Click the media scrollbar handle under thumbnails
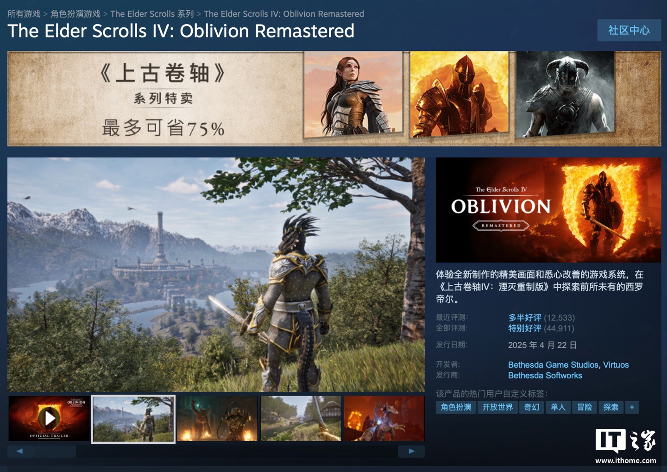This screenshot has width=667, height=472. click(55, 451)
